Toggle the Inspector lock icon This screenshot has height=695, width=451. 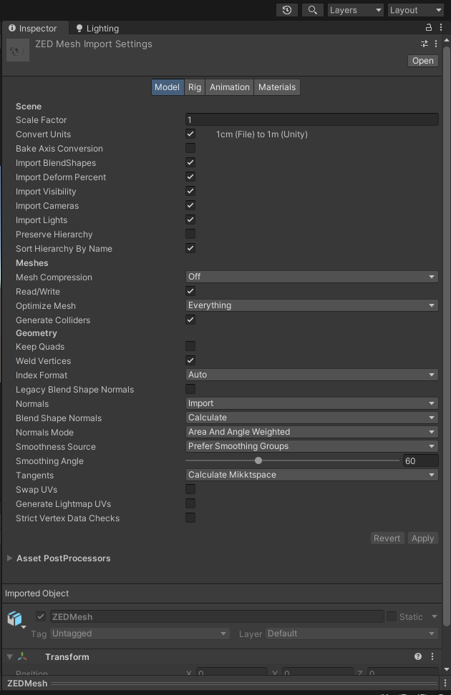(x=429, y=28)
